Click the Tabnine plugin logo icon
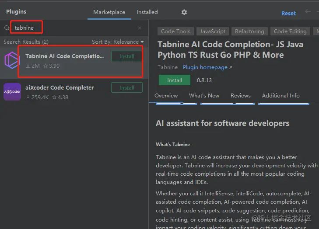319x229 pixels. (x=12, y=60)
